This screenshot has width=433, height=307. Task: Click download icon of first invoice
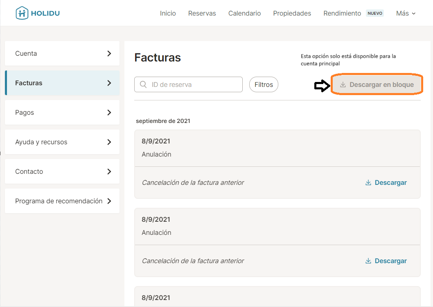[368, 183]
